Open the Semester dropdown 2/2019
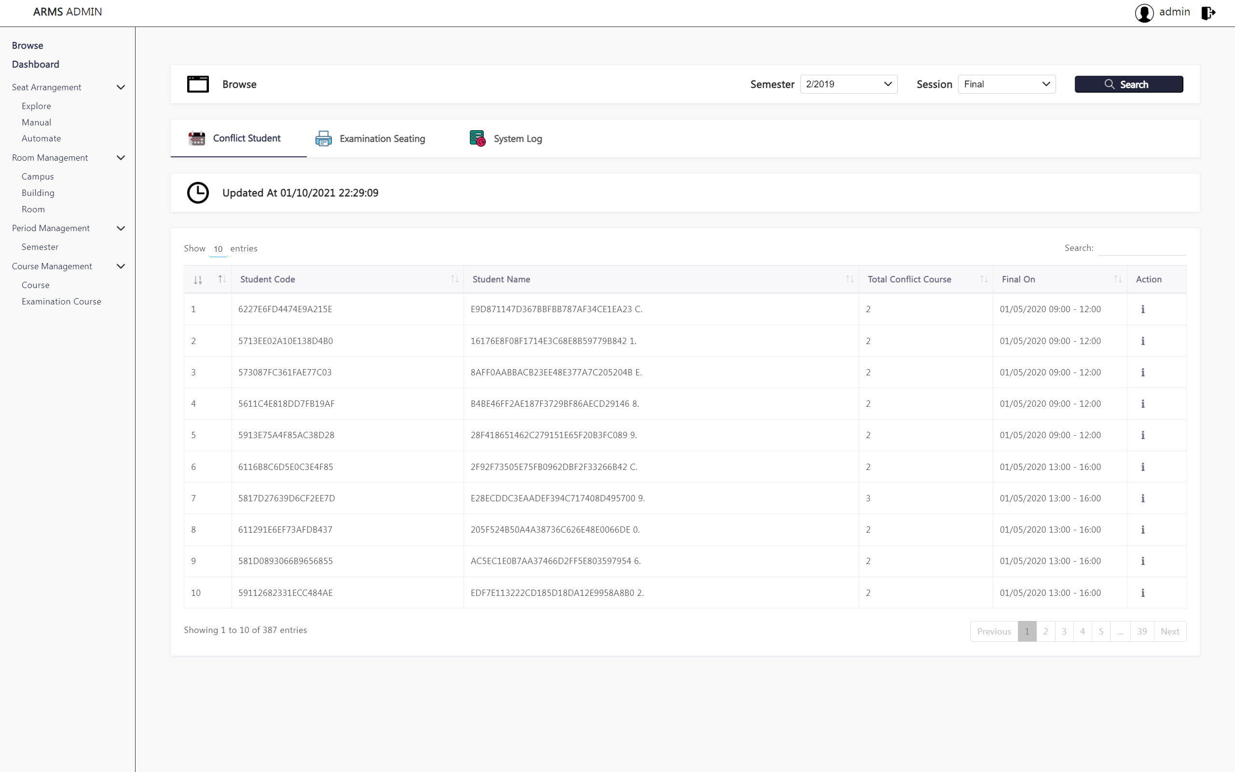The height and width of the screenshot is (772, 1235). 848,84
